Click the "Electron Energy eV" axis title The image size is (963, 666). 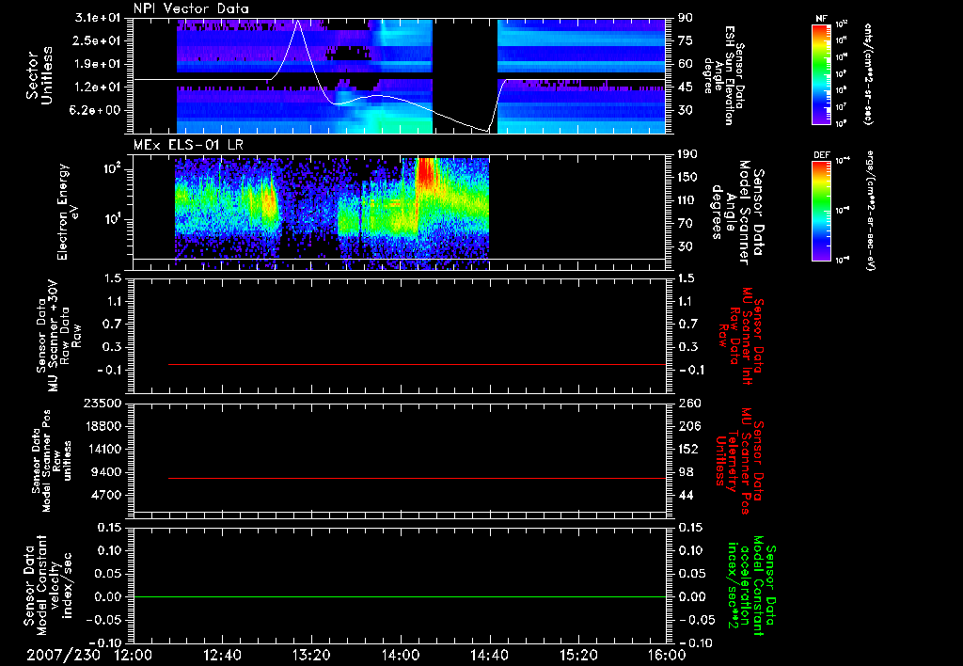pyautogui.click(x=70, y=212)
